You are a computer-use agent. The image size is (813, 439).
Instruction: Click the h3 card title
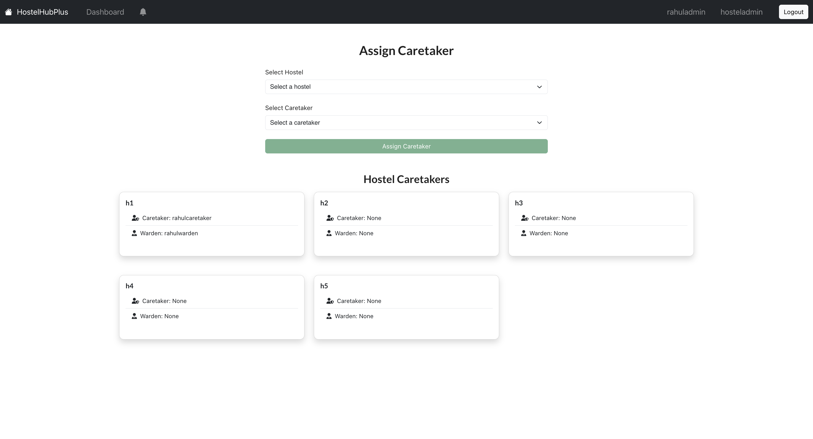coord(519,203)
